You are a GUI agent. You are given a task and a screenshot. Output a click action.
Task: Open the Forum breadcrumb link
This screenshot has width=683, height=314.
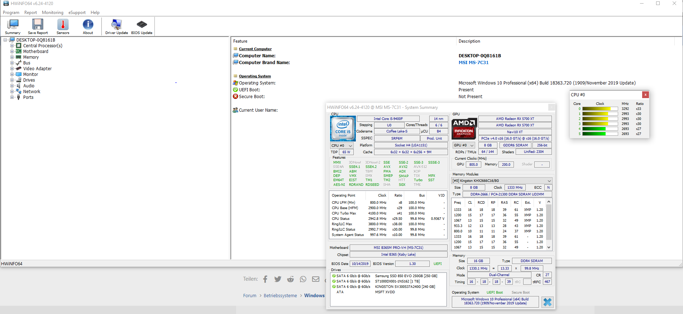250,296
